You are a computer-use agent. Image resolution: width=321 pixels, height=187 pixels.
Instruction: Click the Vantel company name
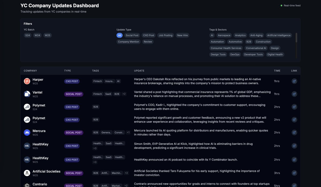[x=37, y=92]
